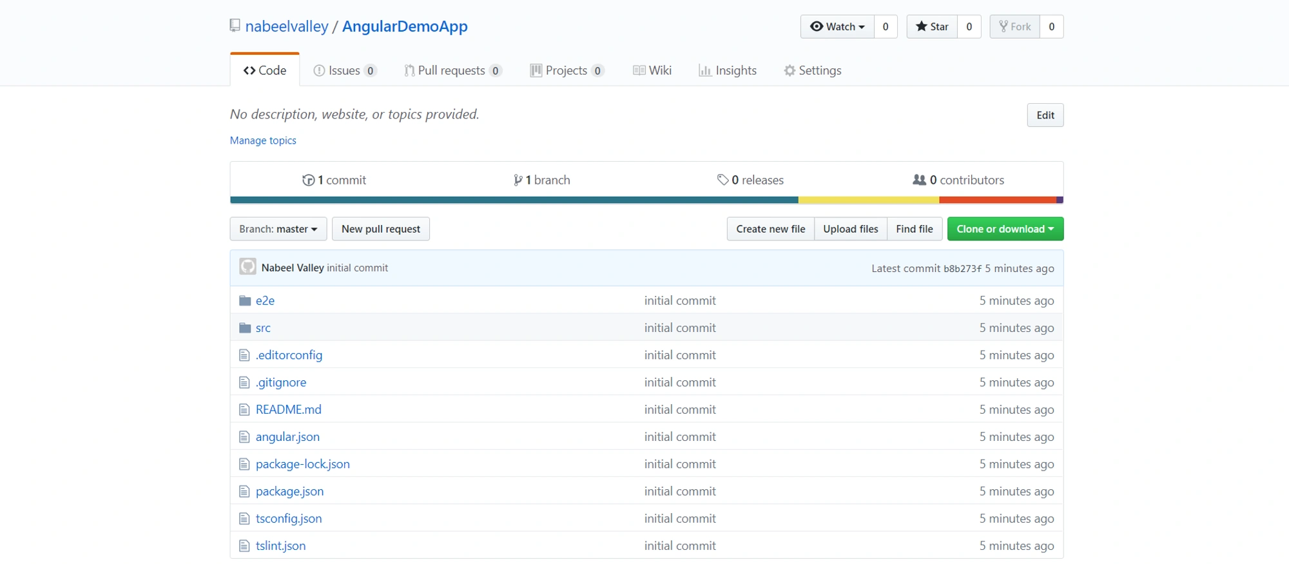Open the tsconfig.json file
Screen dimensions: 1289x564
tap(289, 518)
